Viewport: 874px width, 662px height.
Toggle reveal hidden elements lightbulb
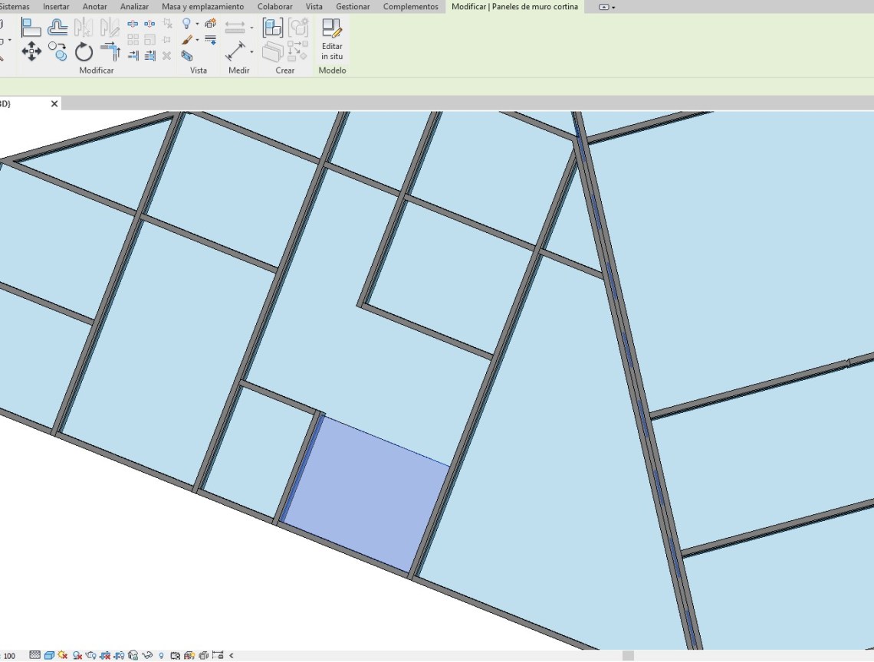tap(161, 656)
